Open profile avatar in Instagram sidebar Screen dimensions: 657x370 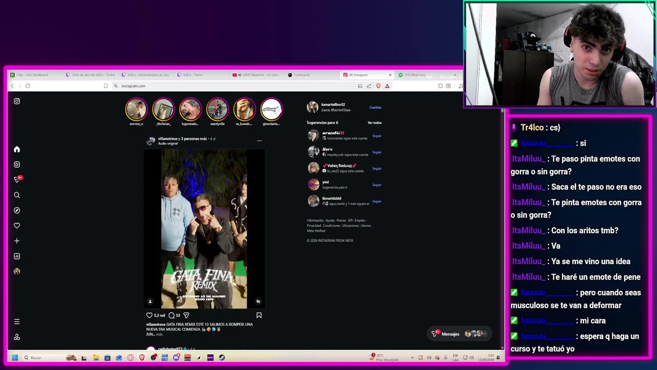click(x=17, y=271)
